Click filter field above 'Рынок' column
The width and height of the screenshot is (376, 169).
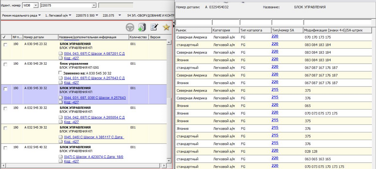[x=194, y=22]
